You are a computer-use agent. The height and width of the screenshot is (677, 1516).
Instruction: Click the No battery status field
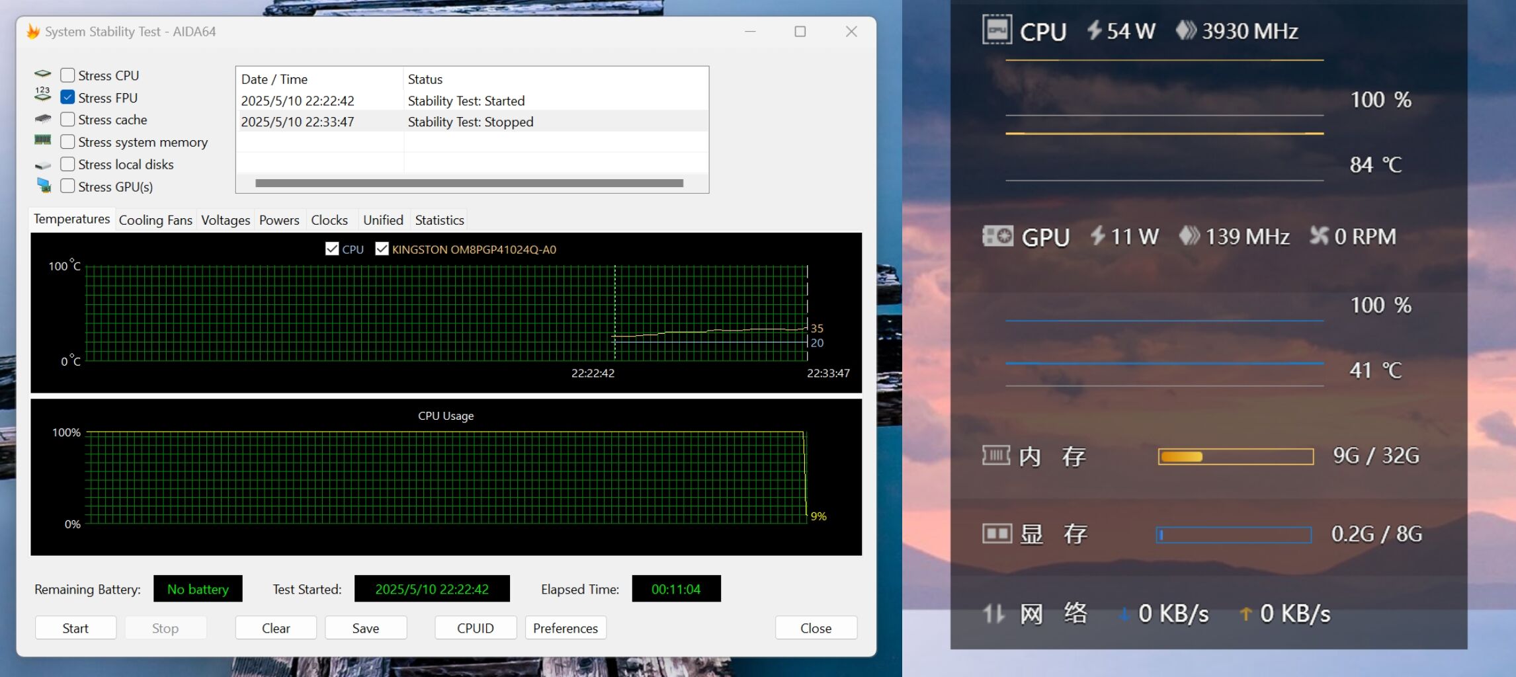click(198, 589)
